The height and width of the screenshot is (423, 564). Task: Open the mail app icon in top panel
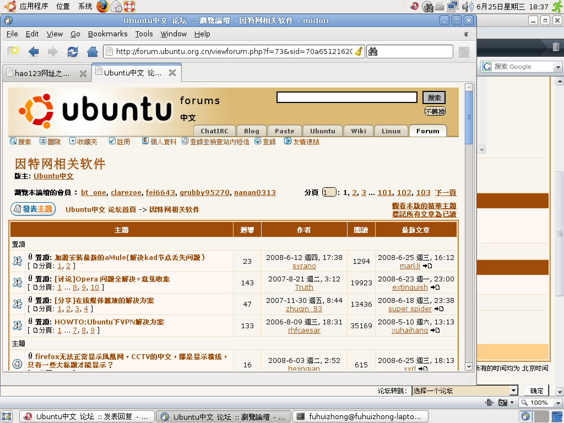[x=116, y=6]
